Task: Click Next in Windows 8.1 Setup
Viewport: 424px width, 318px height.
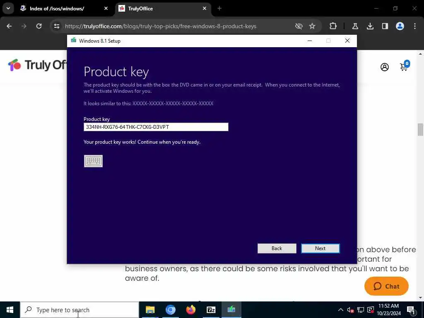Action: coord(320,248)
